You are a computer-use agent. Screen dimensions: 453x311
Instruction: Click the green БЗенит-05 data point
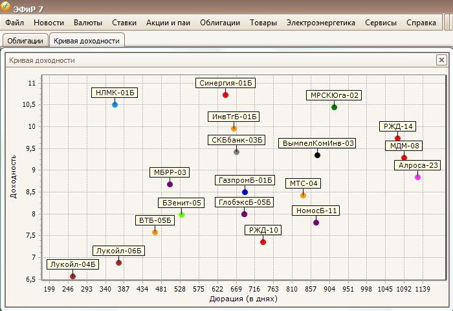(182, 214)
